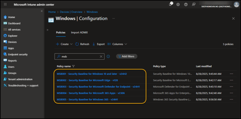Open the ellipsis menu for MSB003 row
Image resolution: width=241 pixels, height=119 pixels.
pyautogui.click(x=232, y=87)
